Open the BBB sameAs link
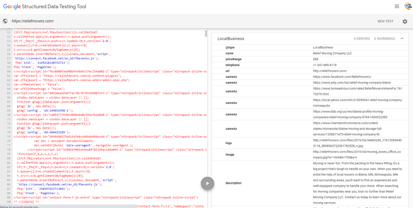This screenshot has height=208, width=413. click(x=350, y=114)
